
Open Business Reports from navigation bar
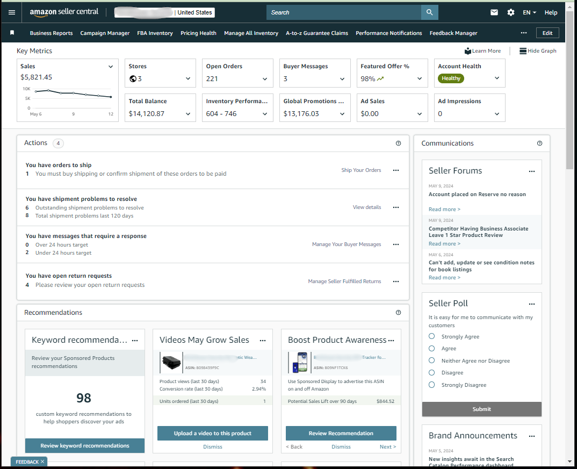(x=51, y=33)
